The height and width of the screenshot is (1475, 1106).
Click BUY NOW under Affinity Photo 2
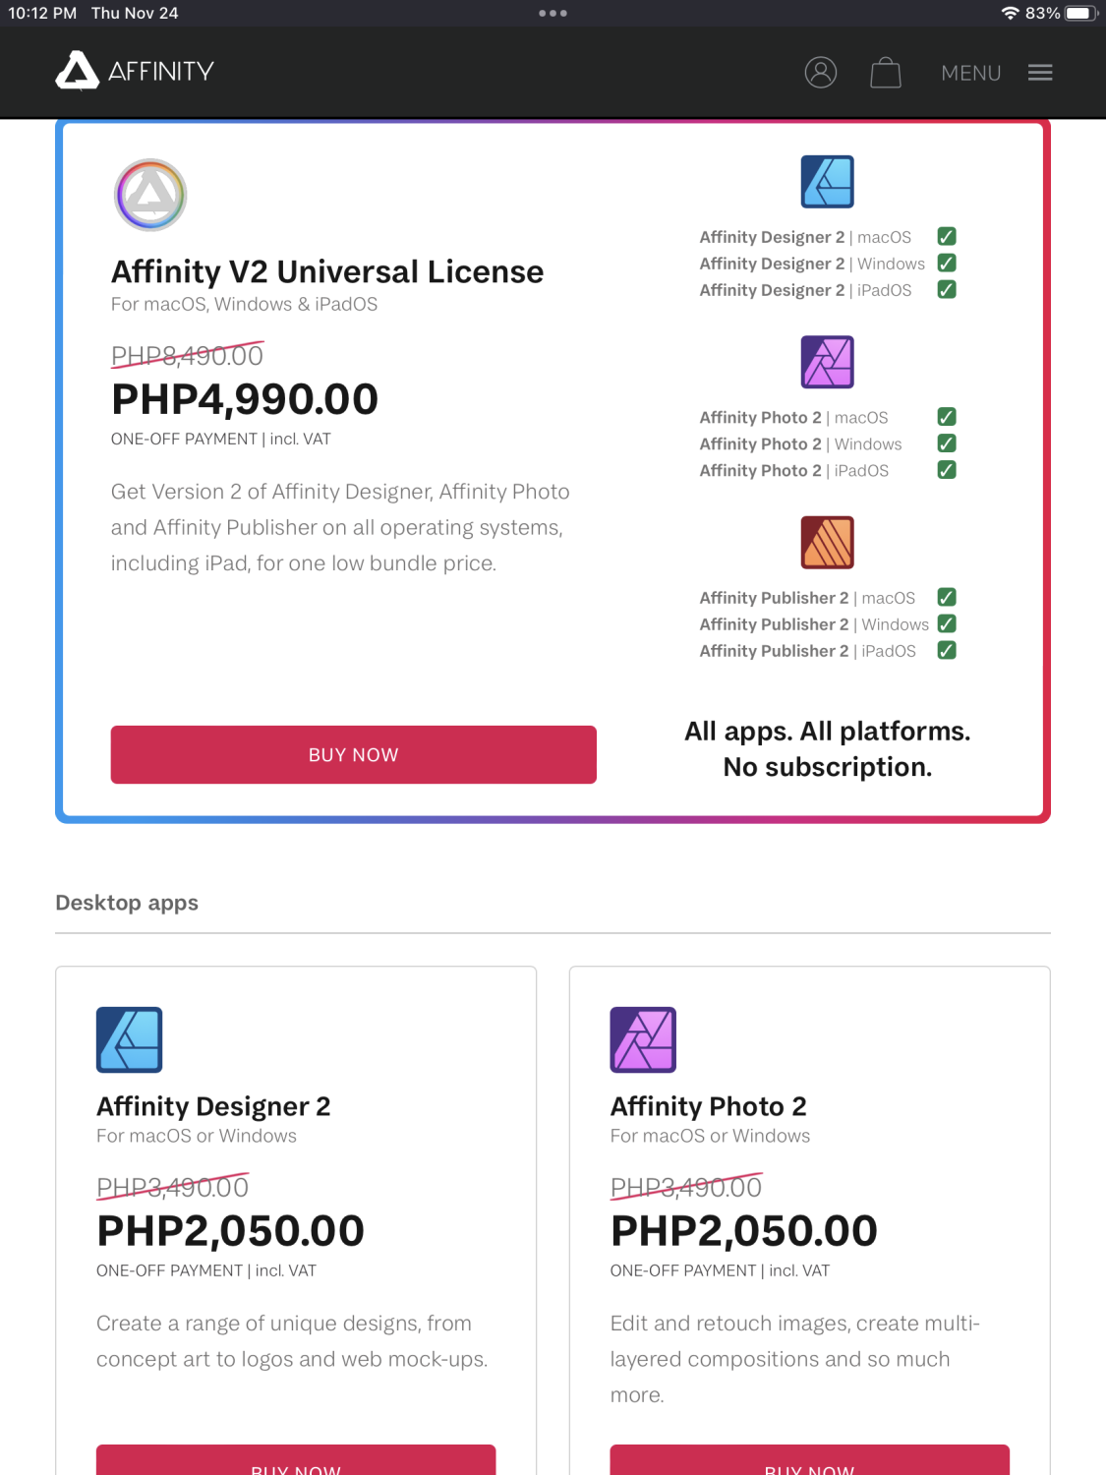808,1466
